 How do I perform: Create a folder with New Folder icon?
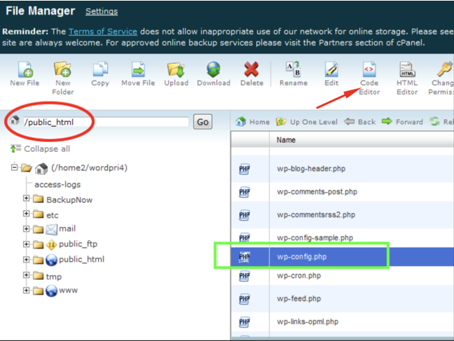coord(62,69)
